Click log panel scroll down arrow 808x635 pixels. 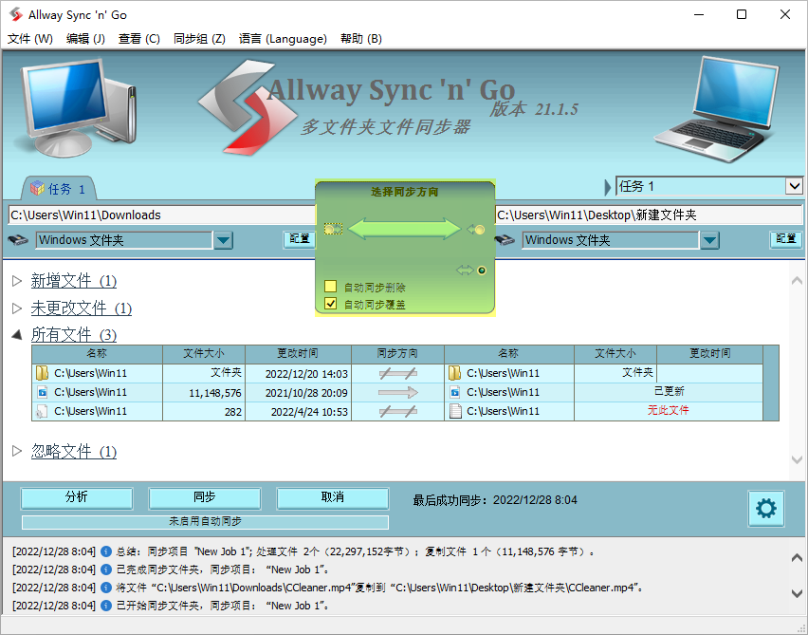pos(797,593)
